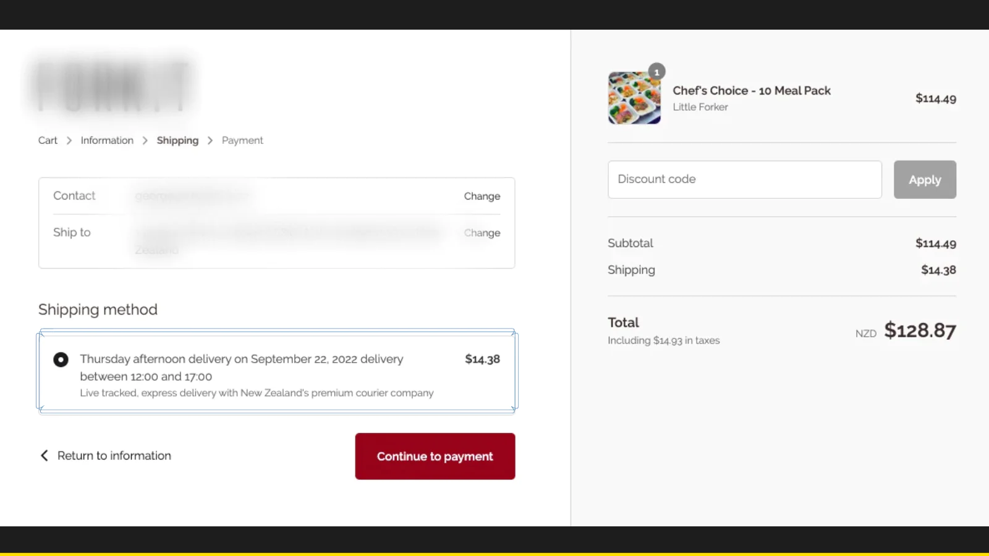Focus the Discount code input field
Viewport: 989px width, 556px height.
click(744, 180)
